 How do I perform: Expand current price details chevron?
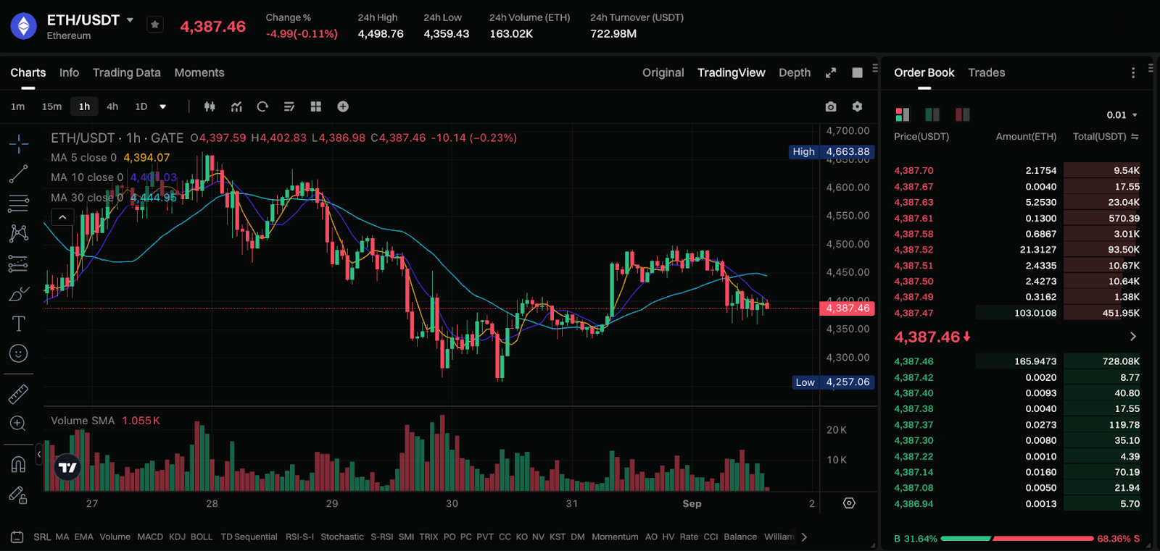(x=1132, y=337)
